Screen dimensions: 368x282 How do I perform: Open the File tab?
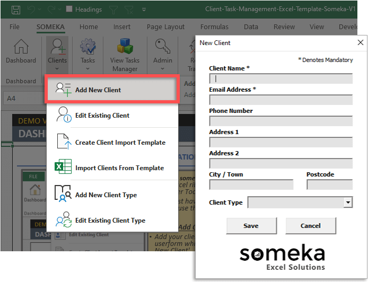click(x=14, y=27)
